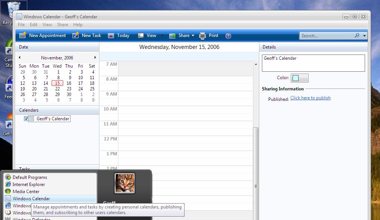The width and height of the screenshot is (380, 220).
Task: Click the day view scrollbar up arrow
Action: 256,64
